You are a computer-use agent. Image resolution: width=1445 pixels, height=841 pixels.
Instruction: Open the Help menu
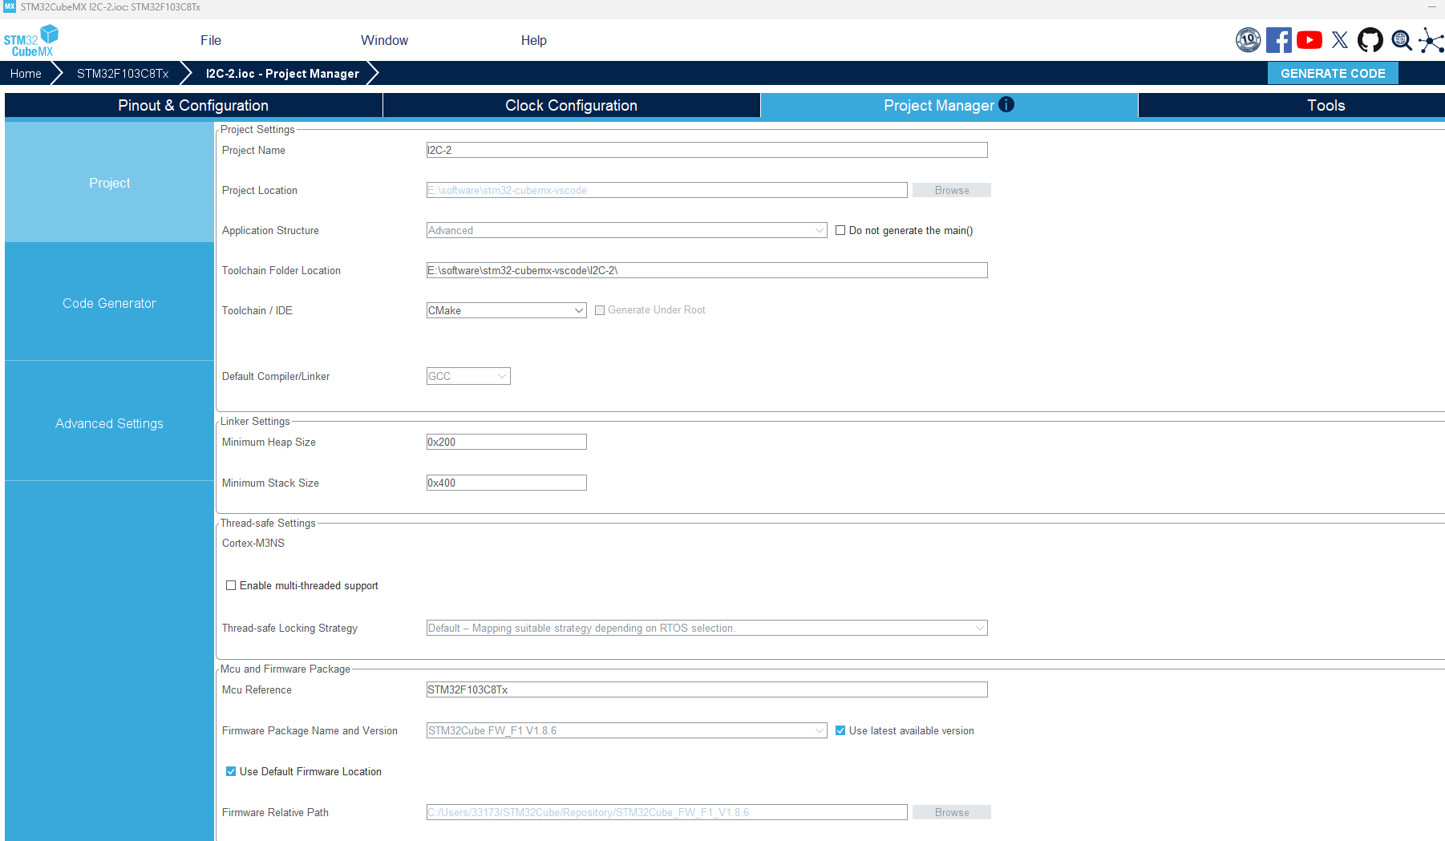coord(534,40)
